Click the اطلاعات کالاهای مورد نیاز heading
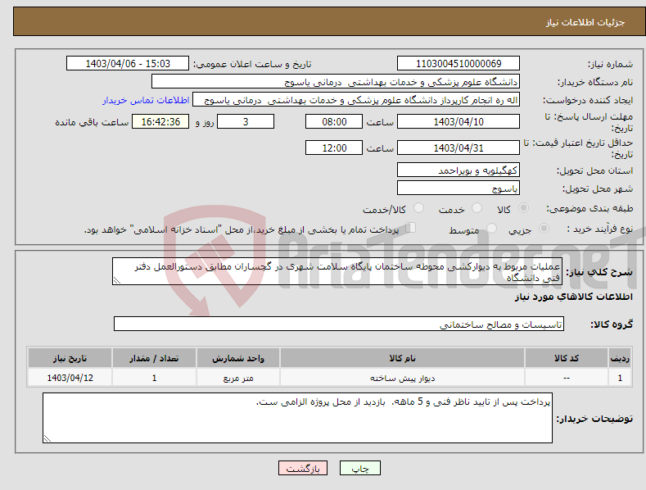The width and height of the screenshot is (646, 490). click(573, 297)
